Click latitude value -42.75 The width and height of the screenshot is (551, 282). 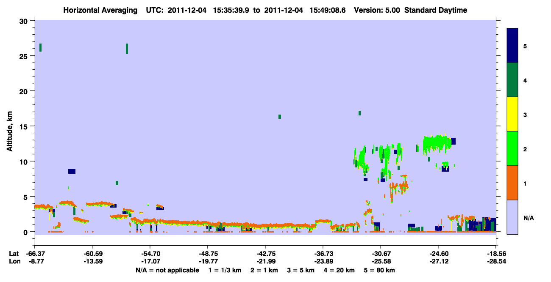[265, 253]
